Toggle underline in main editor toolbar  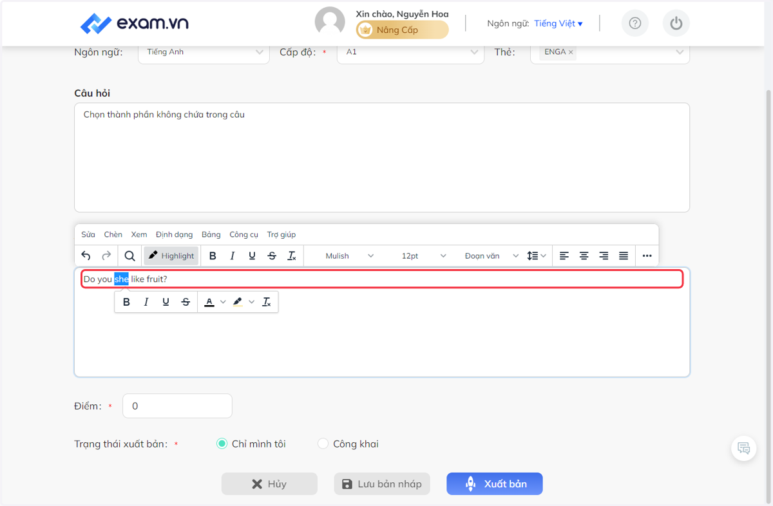(252, 256)
